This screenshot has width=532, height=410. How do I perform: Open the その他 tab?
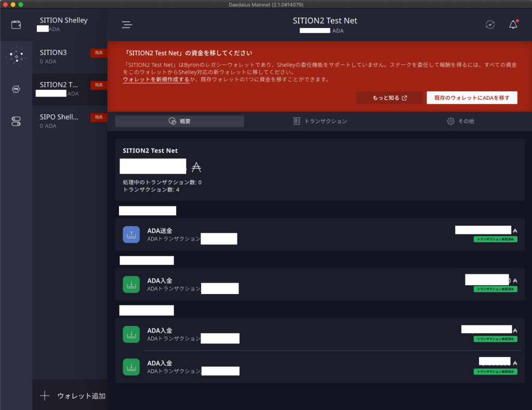(x=460, y=121)
